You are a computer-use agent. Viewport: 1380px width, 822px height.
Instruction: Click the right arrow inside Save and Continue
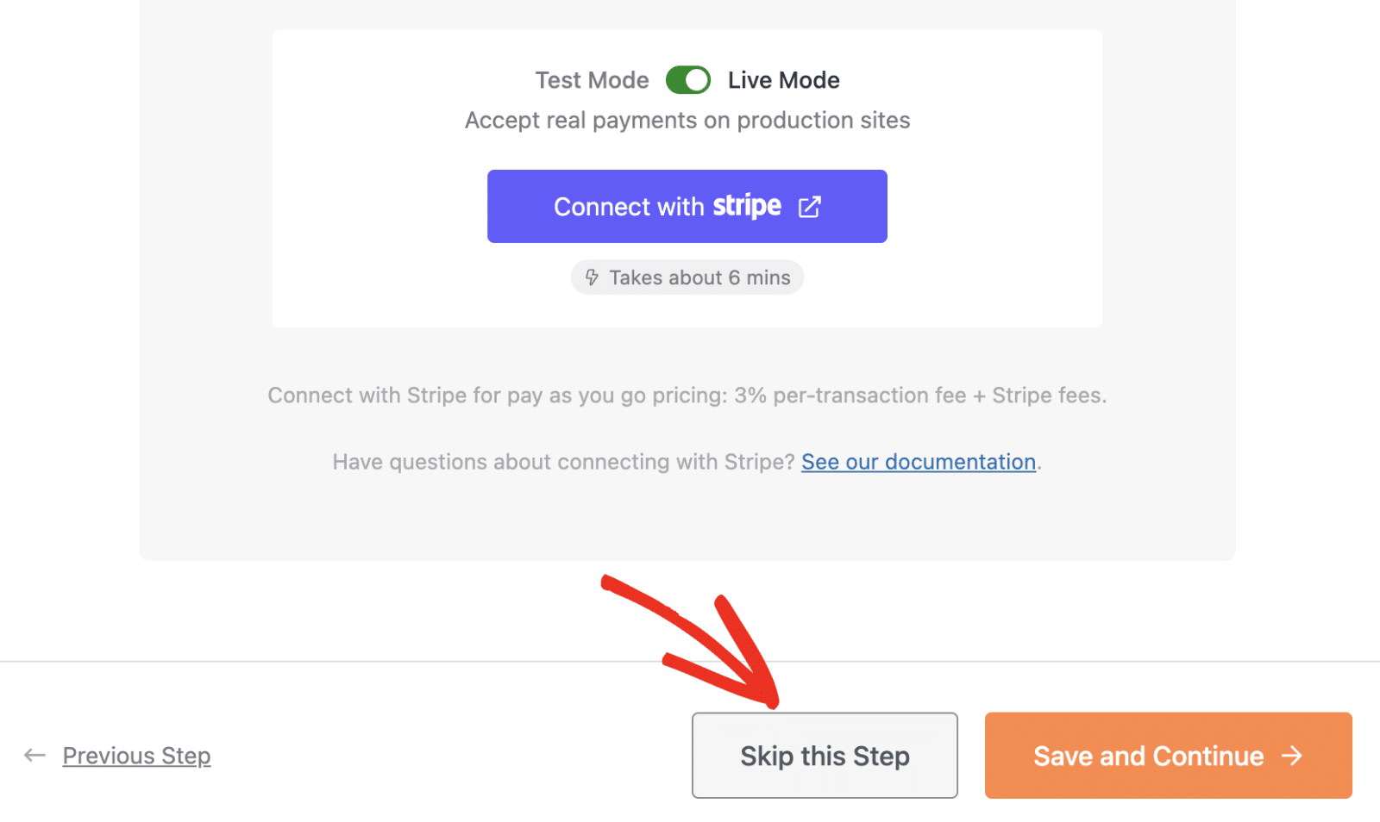pyautogui.click(x=1292, y=756)
